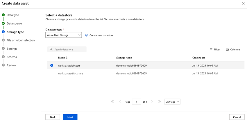Toggle the sort arrow on Name column
247x121 pixels.
pyautogui.click(x=67, y=58)
